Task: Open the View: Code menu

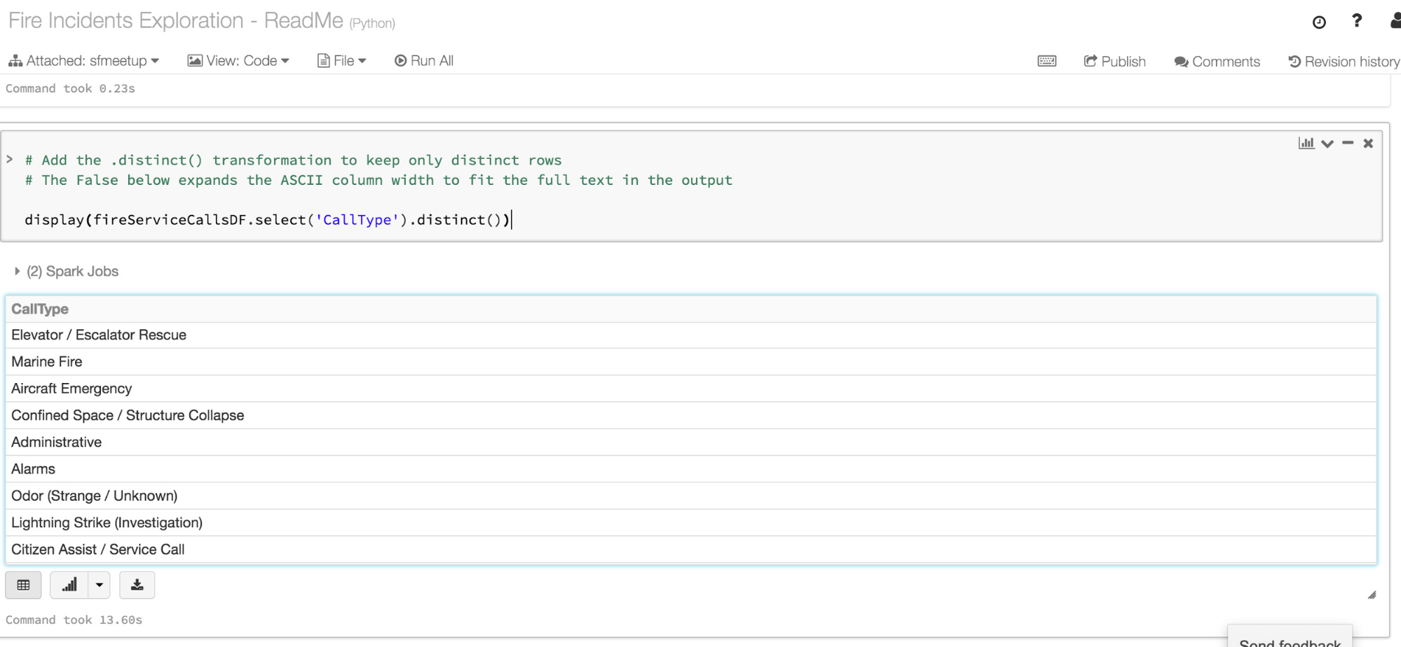Action: tap(238, 61)
